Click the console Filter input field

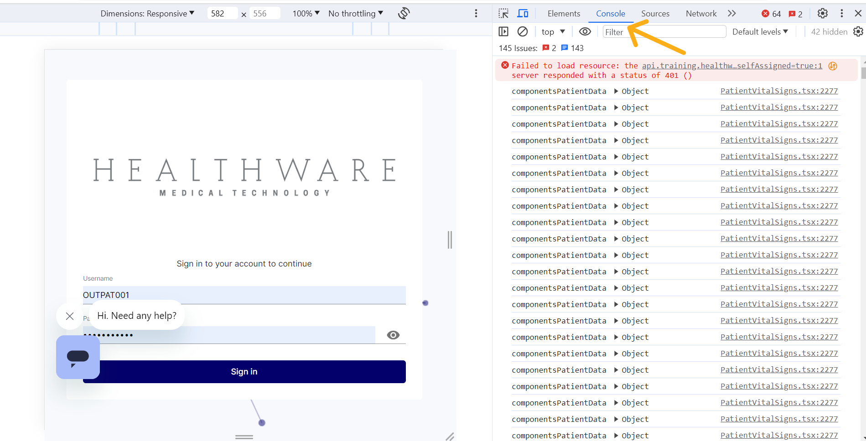click(664, 32)
